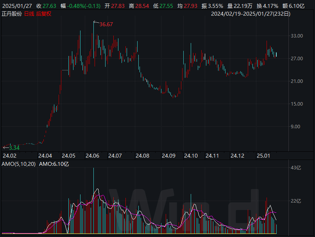The height and width of the screenshot is (237, 315).
Task: Select the 21.00 price level on axis
Action: (298, 81)
